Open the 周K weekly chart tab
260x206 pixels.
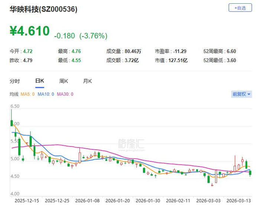pos(64,81)
